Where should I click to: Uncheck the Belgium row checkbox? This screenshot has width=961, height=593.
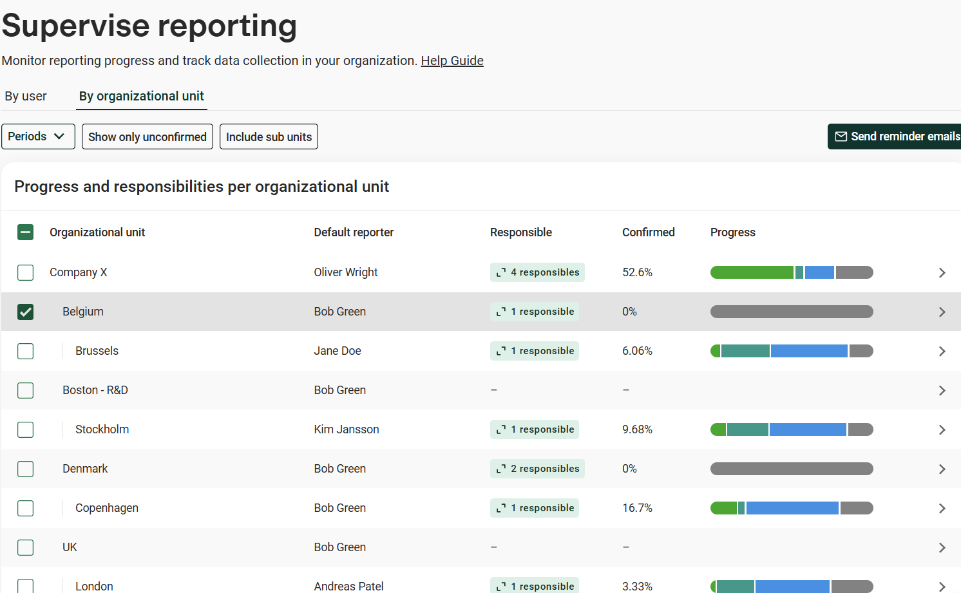click(26, 312)
